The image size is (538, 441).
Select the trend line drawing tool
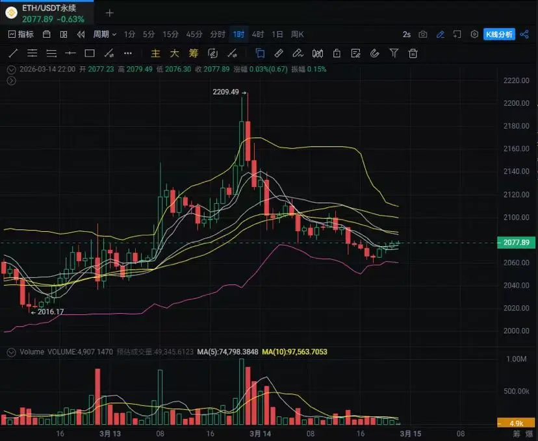13,53
